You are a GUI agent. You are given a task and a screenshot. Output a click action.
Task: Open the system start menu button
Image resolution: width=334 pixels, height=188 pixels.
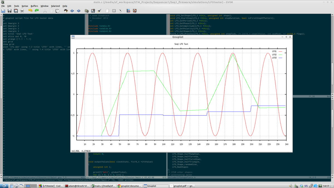[4, 186]
